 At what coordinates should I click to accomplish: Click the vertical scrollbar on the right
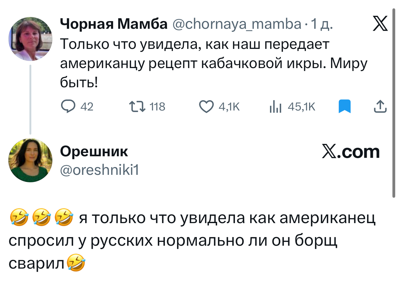pos(394,102)
